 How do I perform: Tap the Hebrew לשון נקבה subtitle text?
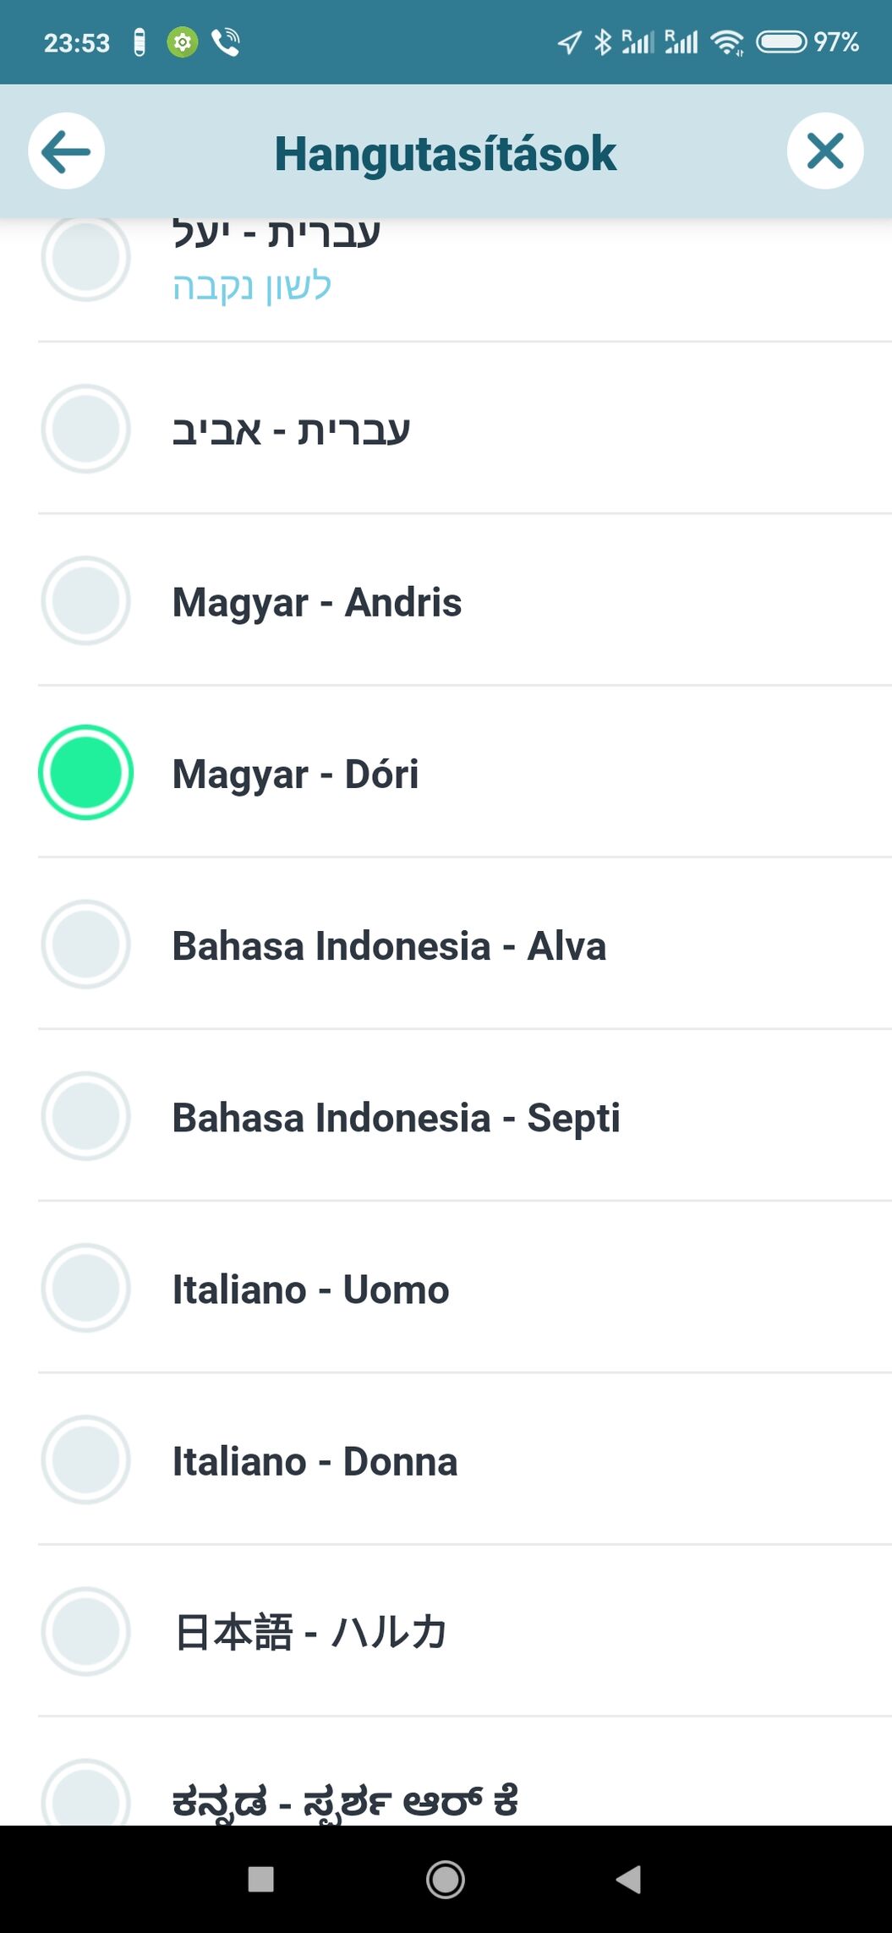point(251,287)
